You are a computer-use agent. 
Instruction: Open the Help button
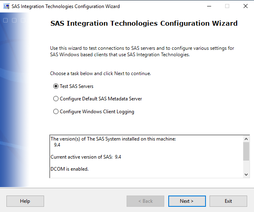pyautogui.click(x=25, y=201)
